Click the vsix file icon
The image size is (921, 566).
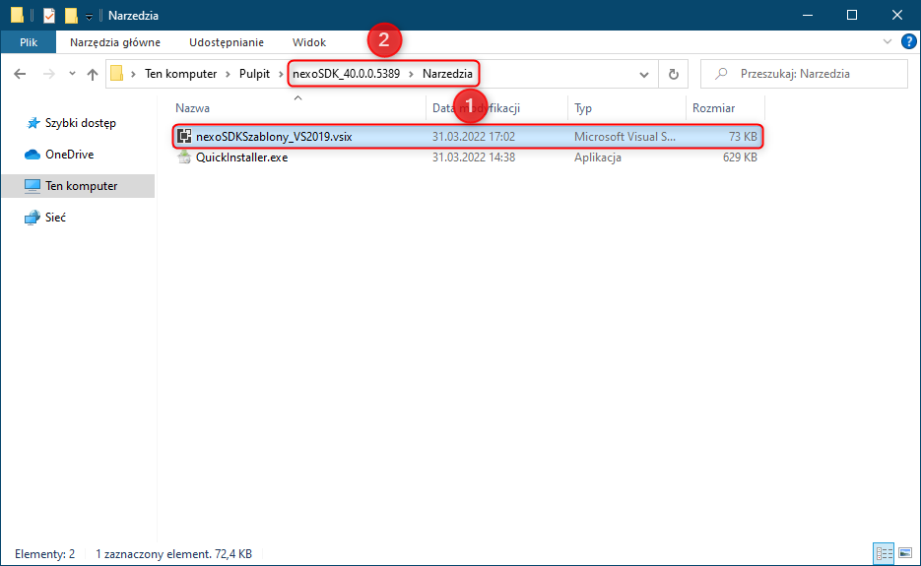[184, 136]
